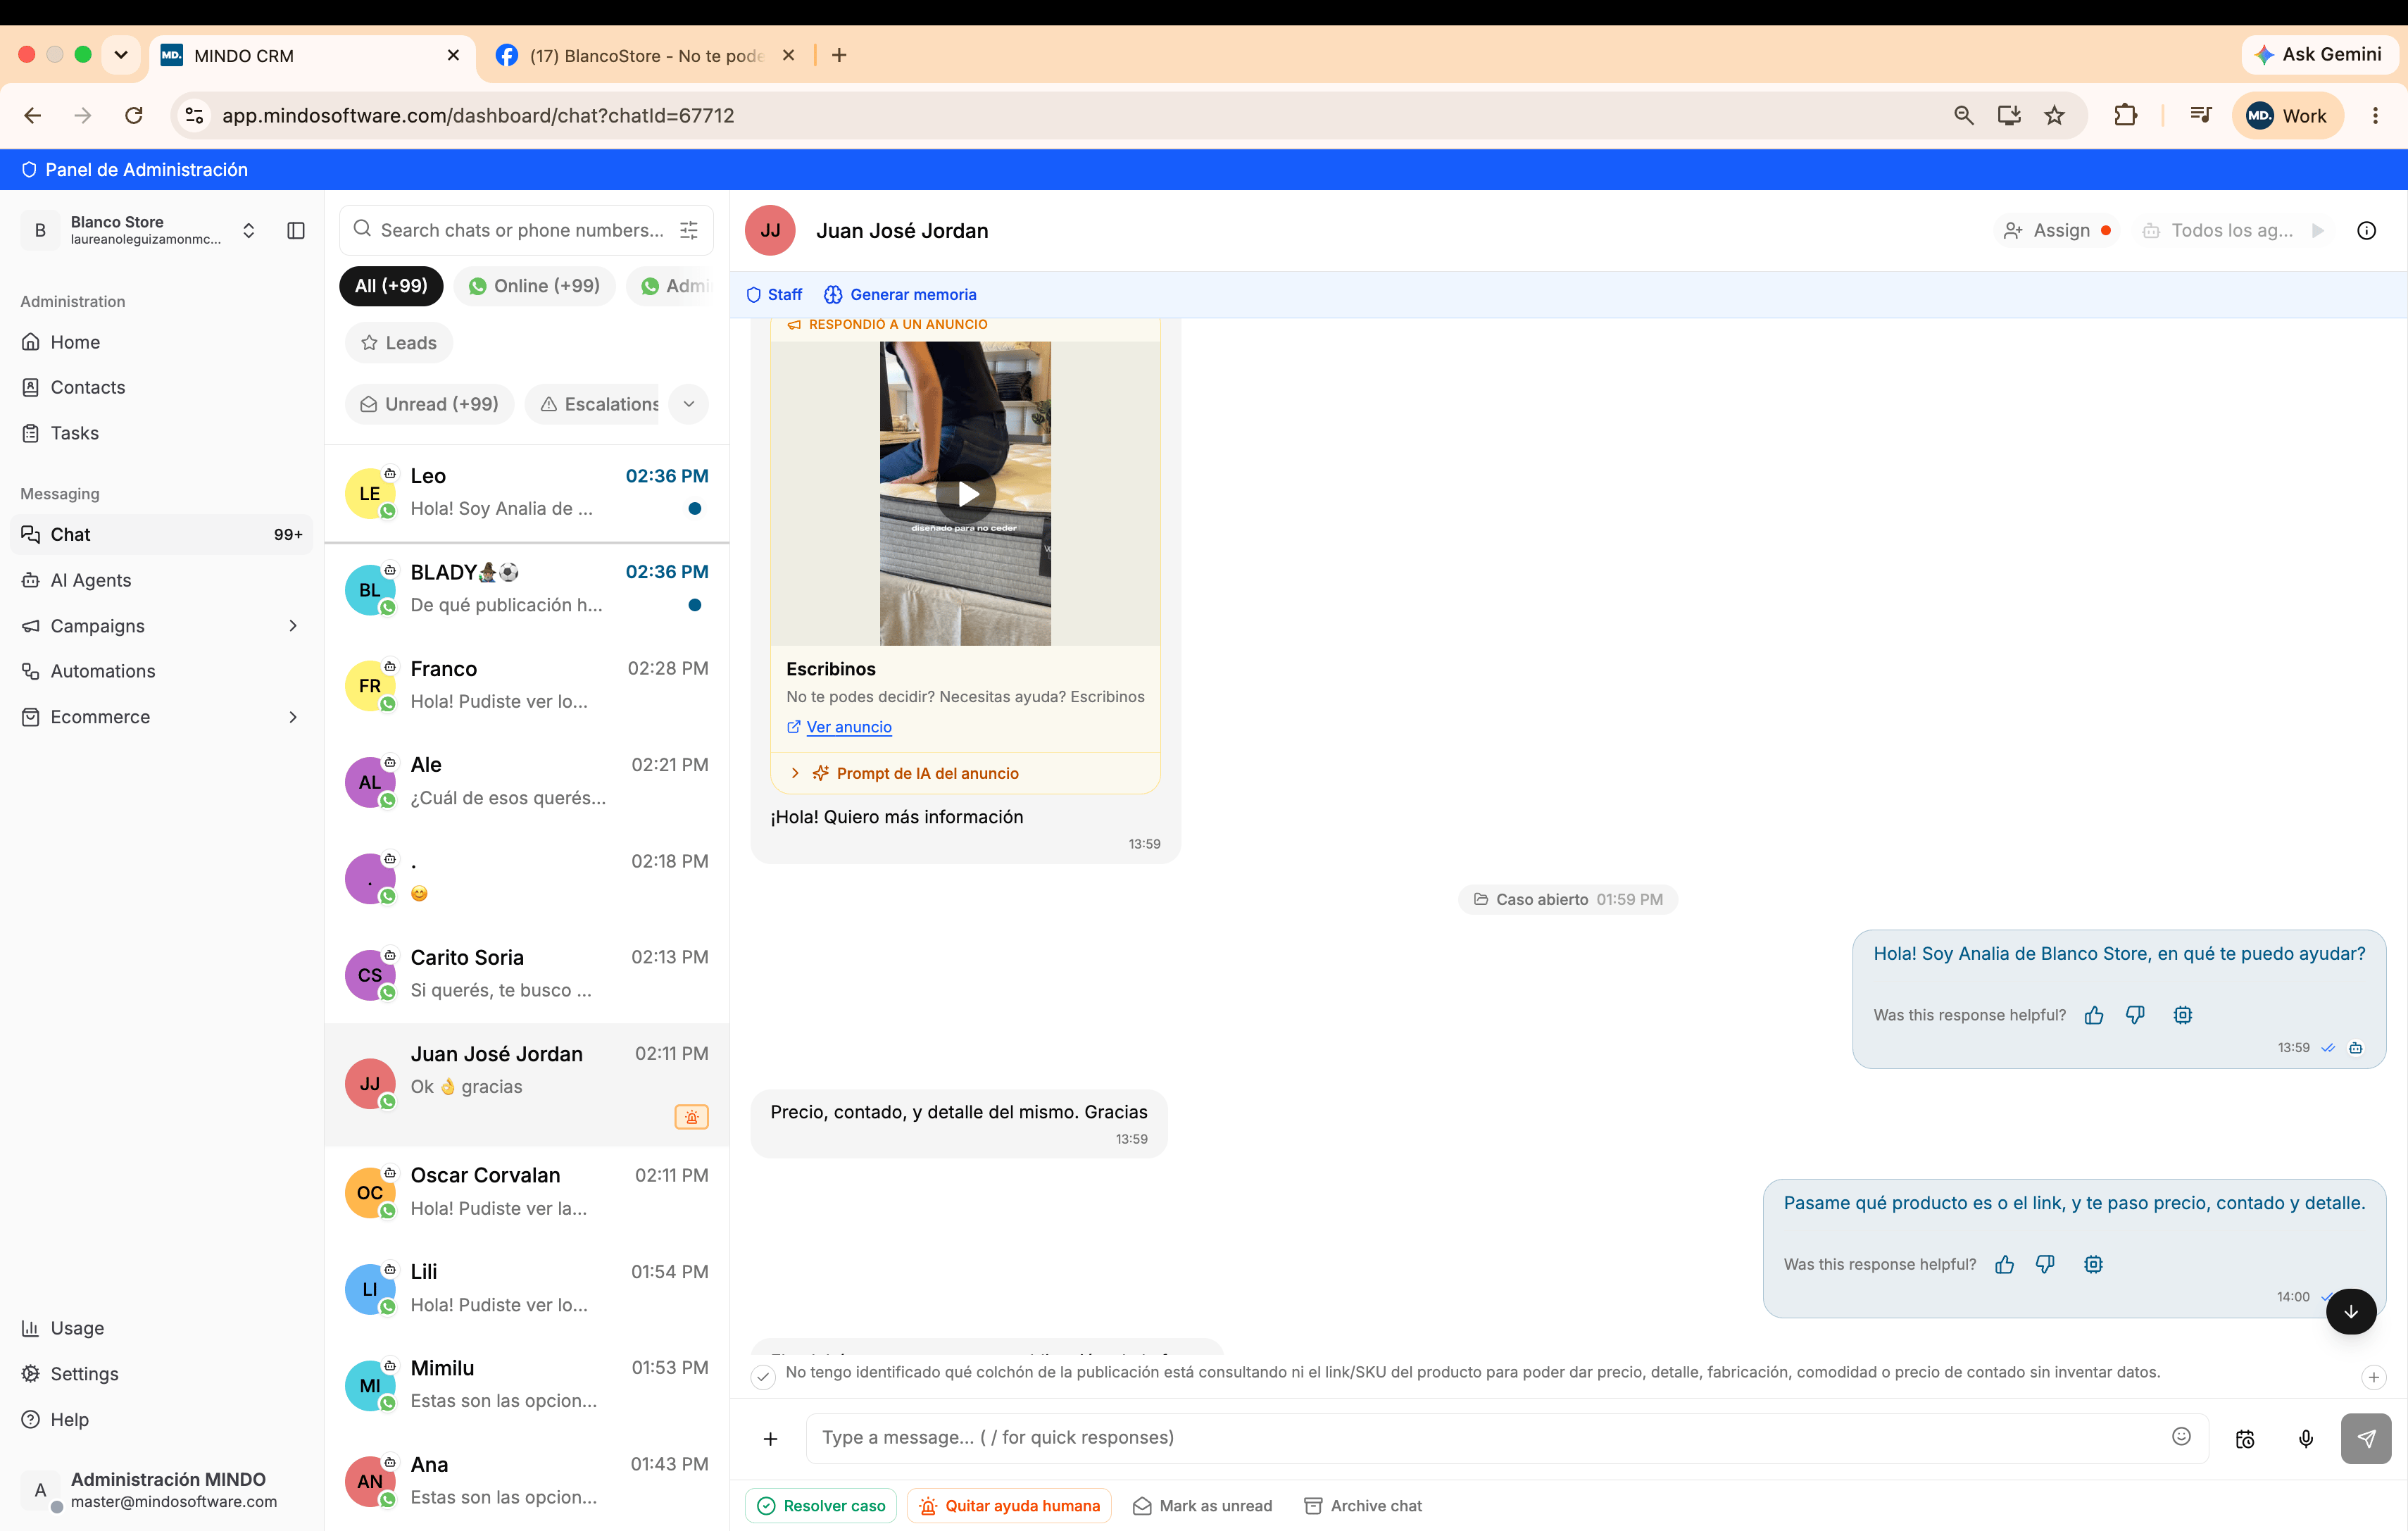Click Ask Gemini button
The image size is (2408, 1531).
click(x=2319, y=55)
